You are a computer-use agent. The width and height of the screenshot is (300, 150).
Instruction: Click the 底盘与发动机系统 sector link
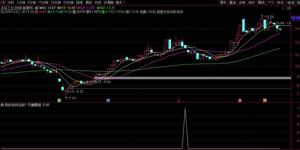coord(170,12)
